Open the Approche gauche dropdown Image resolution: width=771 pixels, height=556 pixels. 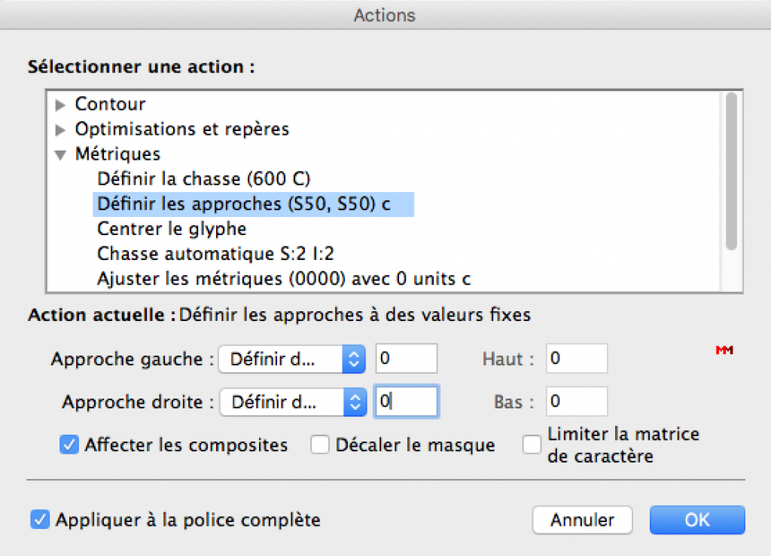point(291,359)
